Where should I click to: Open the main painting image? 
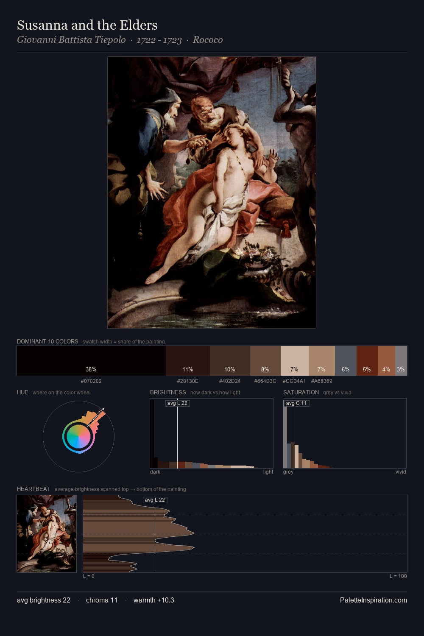(x=212, y=192)
